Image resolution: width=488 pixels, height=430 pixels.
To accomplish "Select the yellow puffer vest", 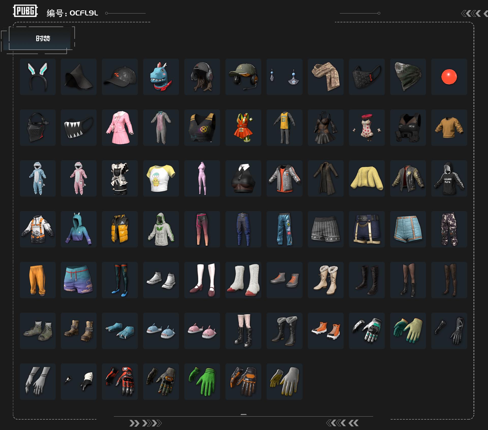I will (120, 229).
